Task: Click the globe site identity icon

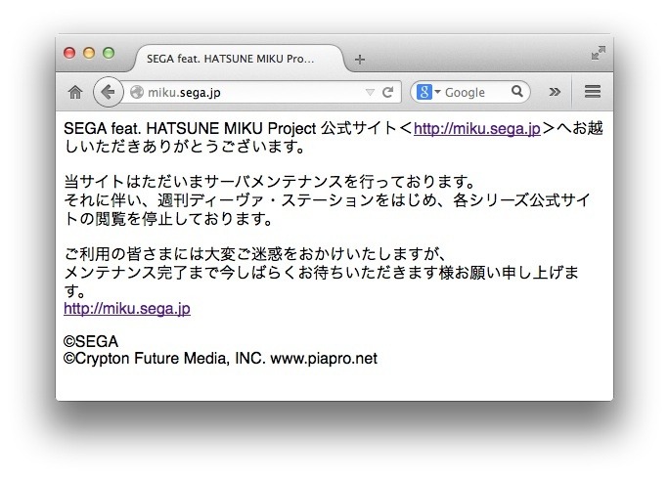Action: coord(137,92)
